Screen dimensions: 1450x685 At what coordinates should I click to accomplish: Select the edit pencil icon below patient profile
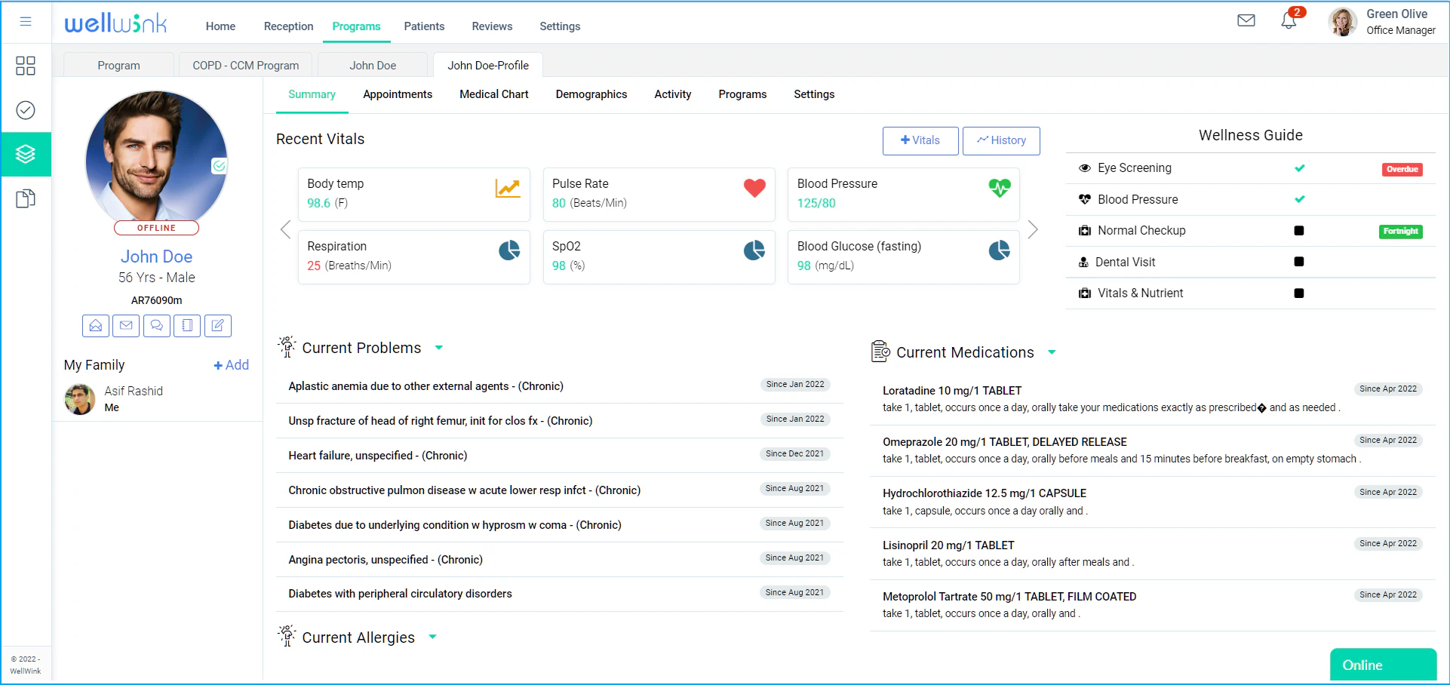point(217,325)
